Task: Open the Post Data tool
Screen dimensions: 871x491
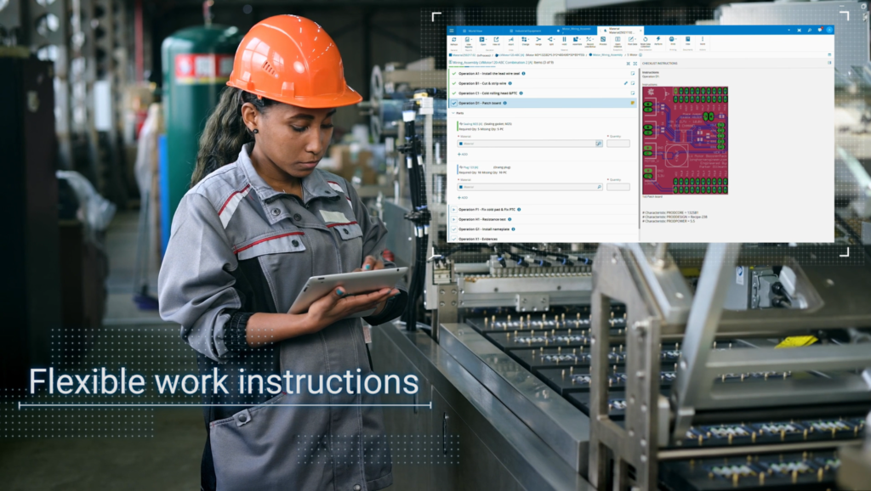Action: pos(629,39)
